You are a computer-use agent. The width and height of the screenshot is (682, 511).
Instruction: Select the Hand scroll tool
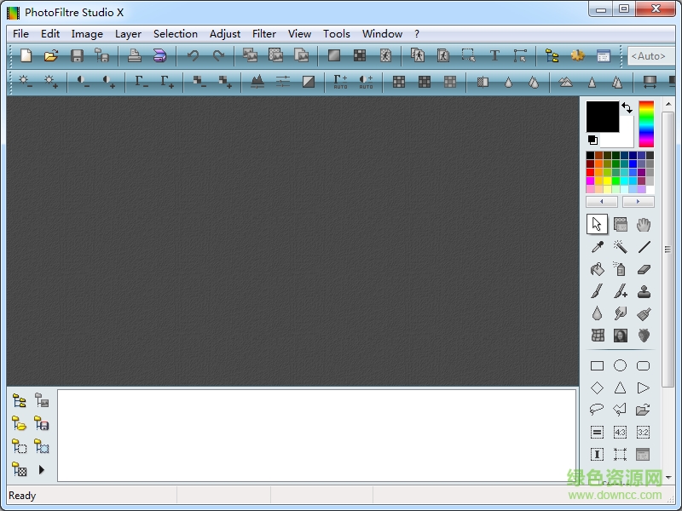click(643, 224)
